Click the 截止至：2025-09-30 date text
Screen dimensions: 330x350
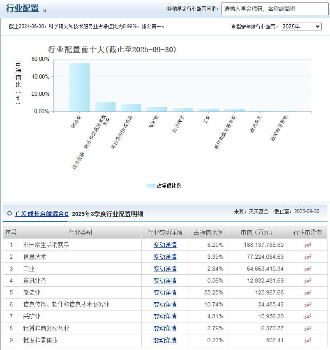coord(297,211)
